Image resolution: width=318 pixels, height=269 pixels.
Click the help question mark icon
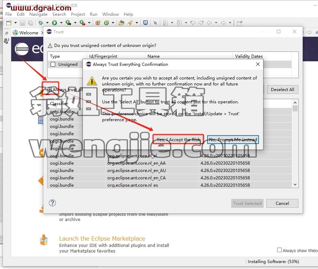click(x=52, y=203)
